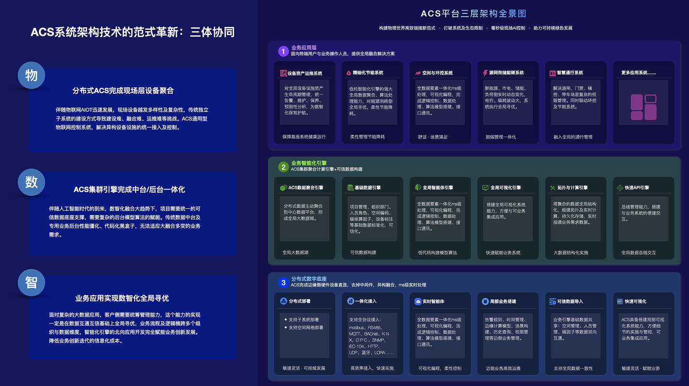Click the blue number 3 badge
This screenshot has height=386, width=689.
(283, 282)
